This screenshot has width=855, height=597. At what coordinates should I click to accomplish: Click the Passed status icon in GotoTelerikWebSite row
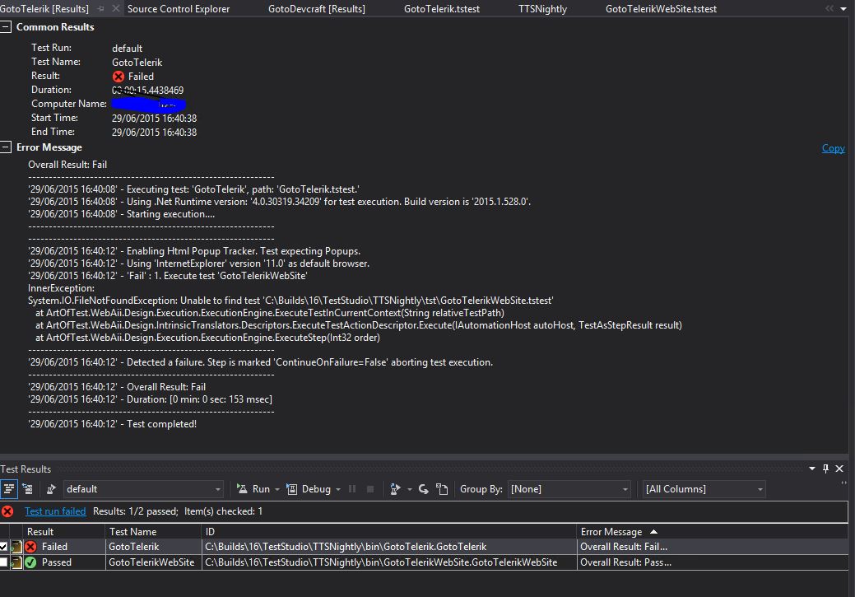pos(31,562)
